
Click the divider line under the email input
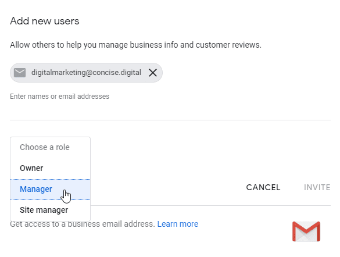pyautogui.click(x=170, y=120)
